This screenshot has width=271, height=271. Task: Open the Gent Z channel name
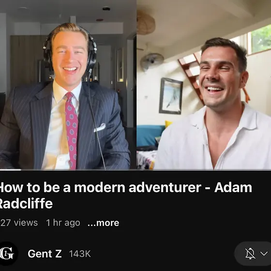pyautogui.click(x=45, y=254)
